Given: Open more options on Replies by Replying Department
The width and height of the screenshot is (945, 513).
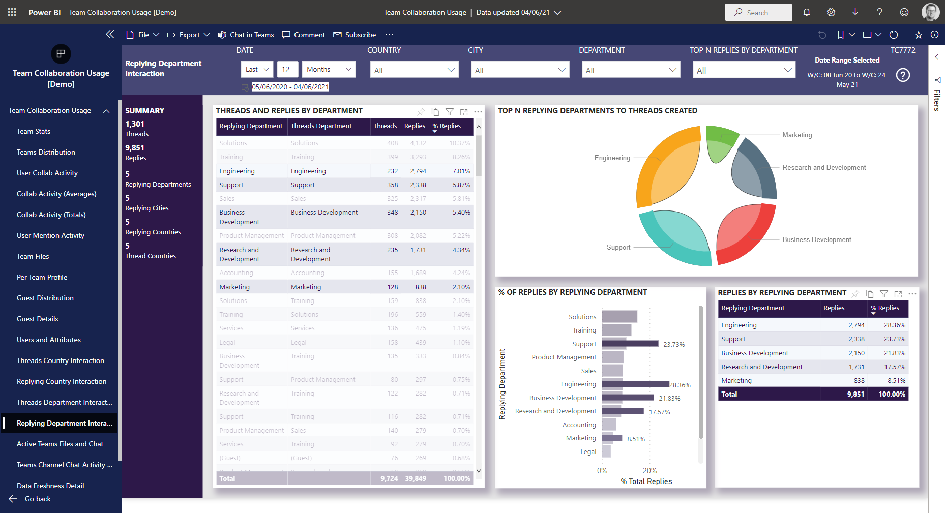Looking at the screenshot, I should 912,294.
